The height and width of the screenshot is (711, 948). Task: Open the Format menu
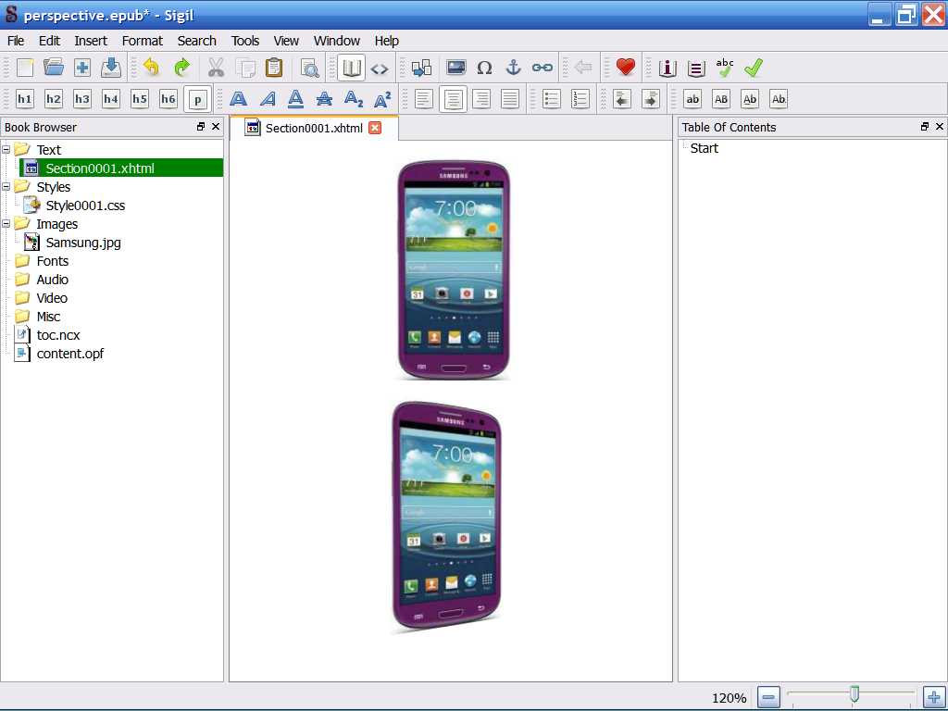point(142,41)
